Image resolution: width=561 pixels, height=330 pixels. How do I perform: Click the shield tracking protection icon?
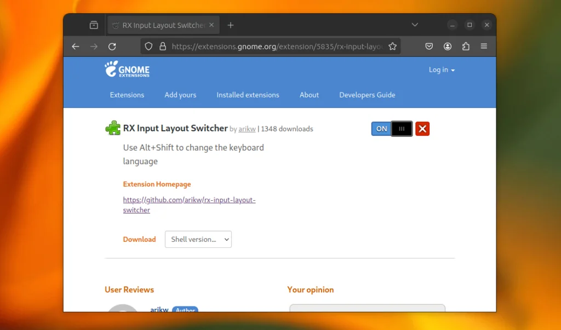148,47
